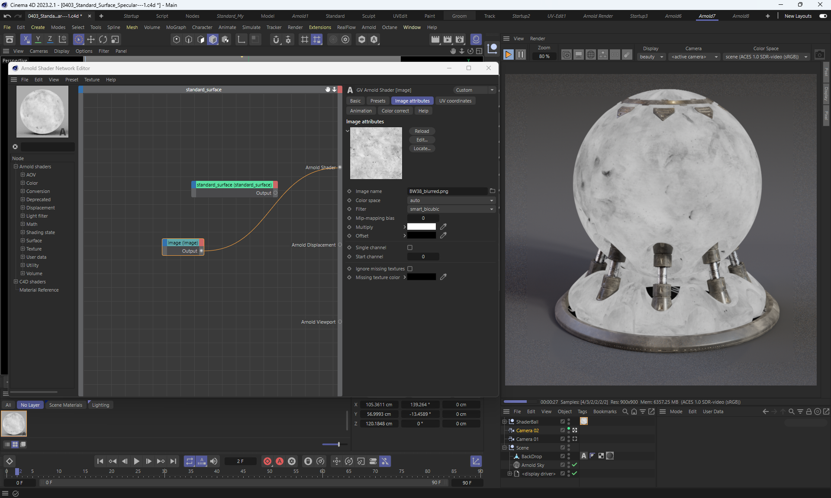Play the timeline animation forward
Image resolution: width=831 pixels, height=498 pixels.
(136, 461)
